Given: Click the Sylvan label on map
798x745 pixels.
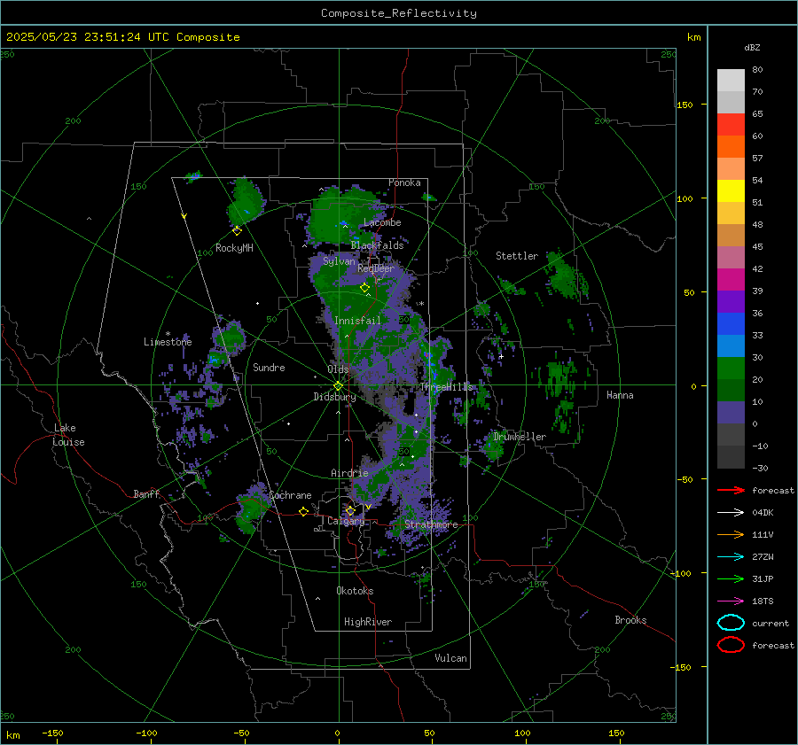Looking at the screenshot, I should click(339, 261).
